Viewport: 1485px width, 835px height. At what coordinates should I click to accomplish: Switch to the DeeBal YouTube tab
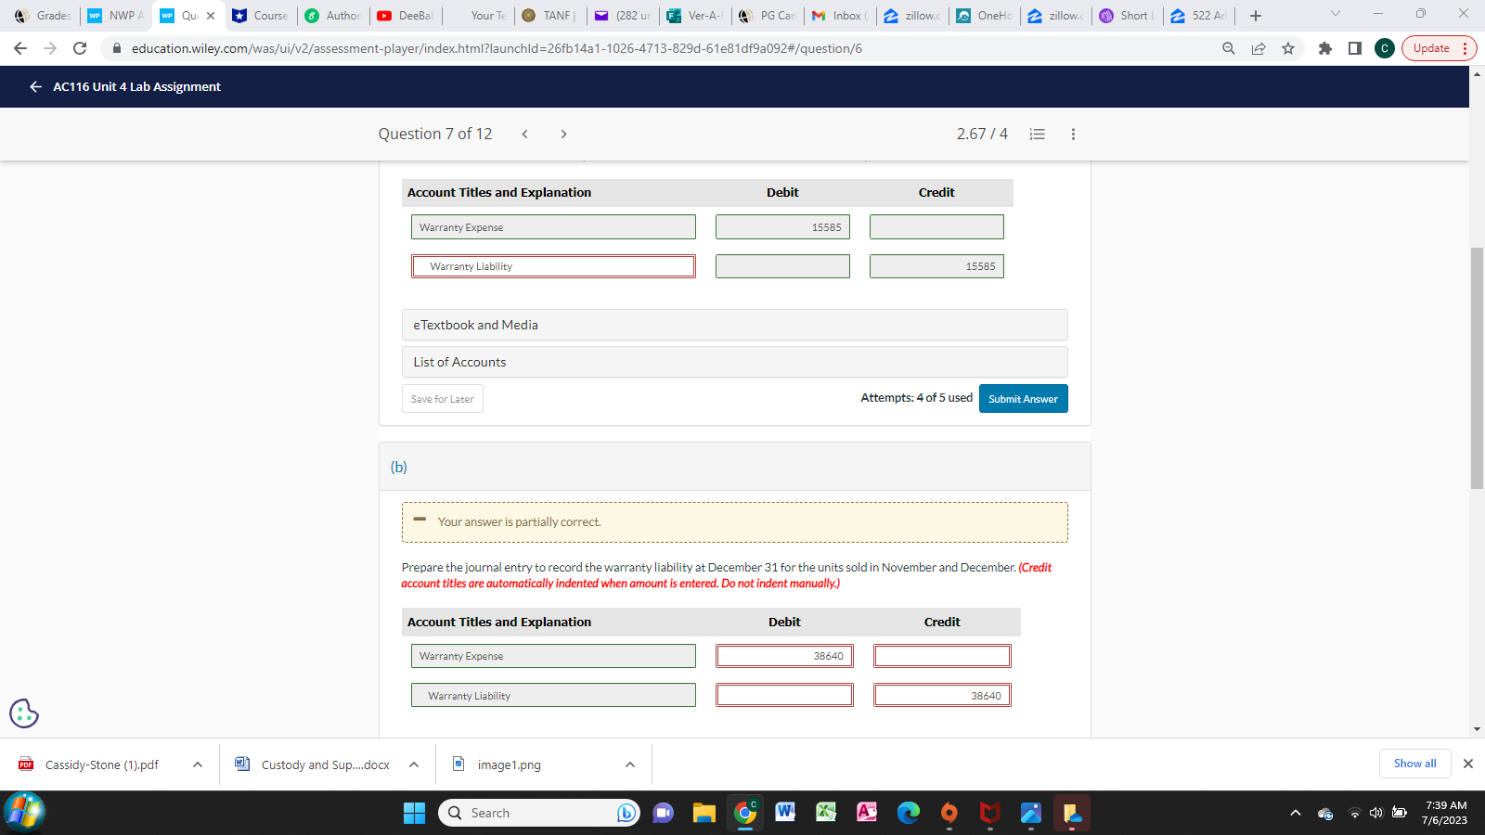click(x=406, y=16)
